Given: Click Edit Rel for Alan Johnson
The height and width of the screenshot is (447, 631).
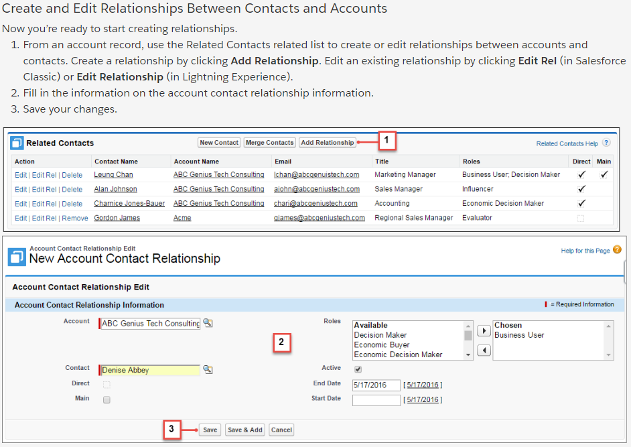Looking at the screenshot, I should [44, 190].
